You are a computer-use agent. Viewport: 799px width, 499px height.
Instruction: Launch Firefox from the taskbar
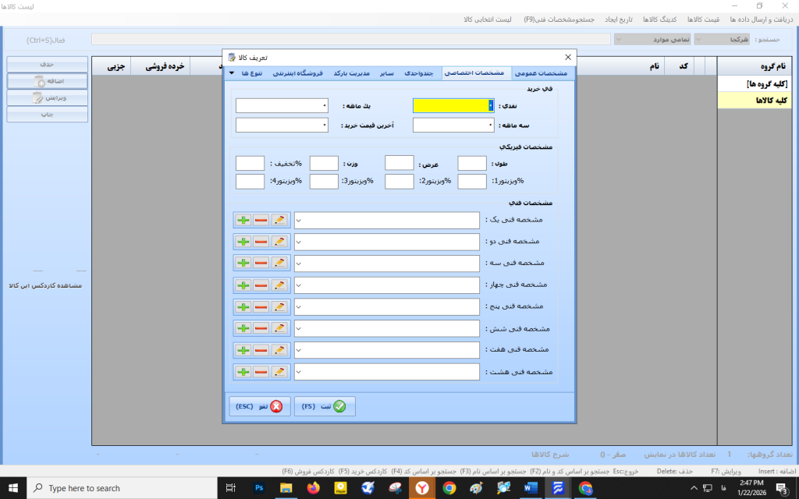[313, 488]
